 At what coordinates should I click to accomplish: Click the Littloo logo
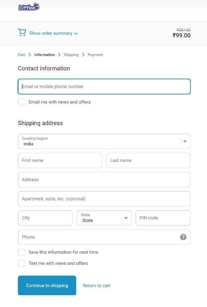[x=29, y=7]
